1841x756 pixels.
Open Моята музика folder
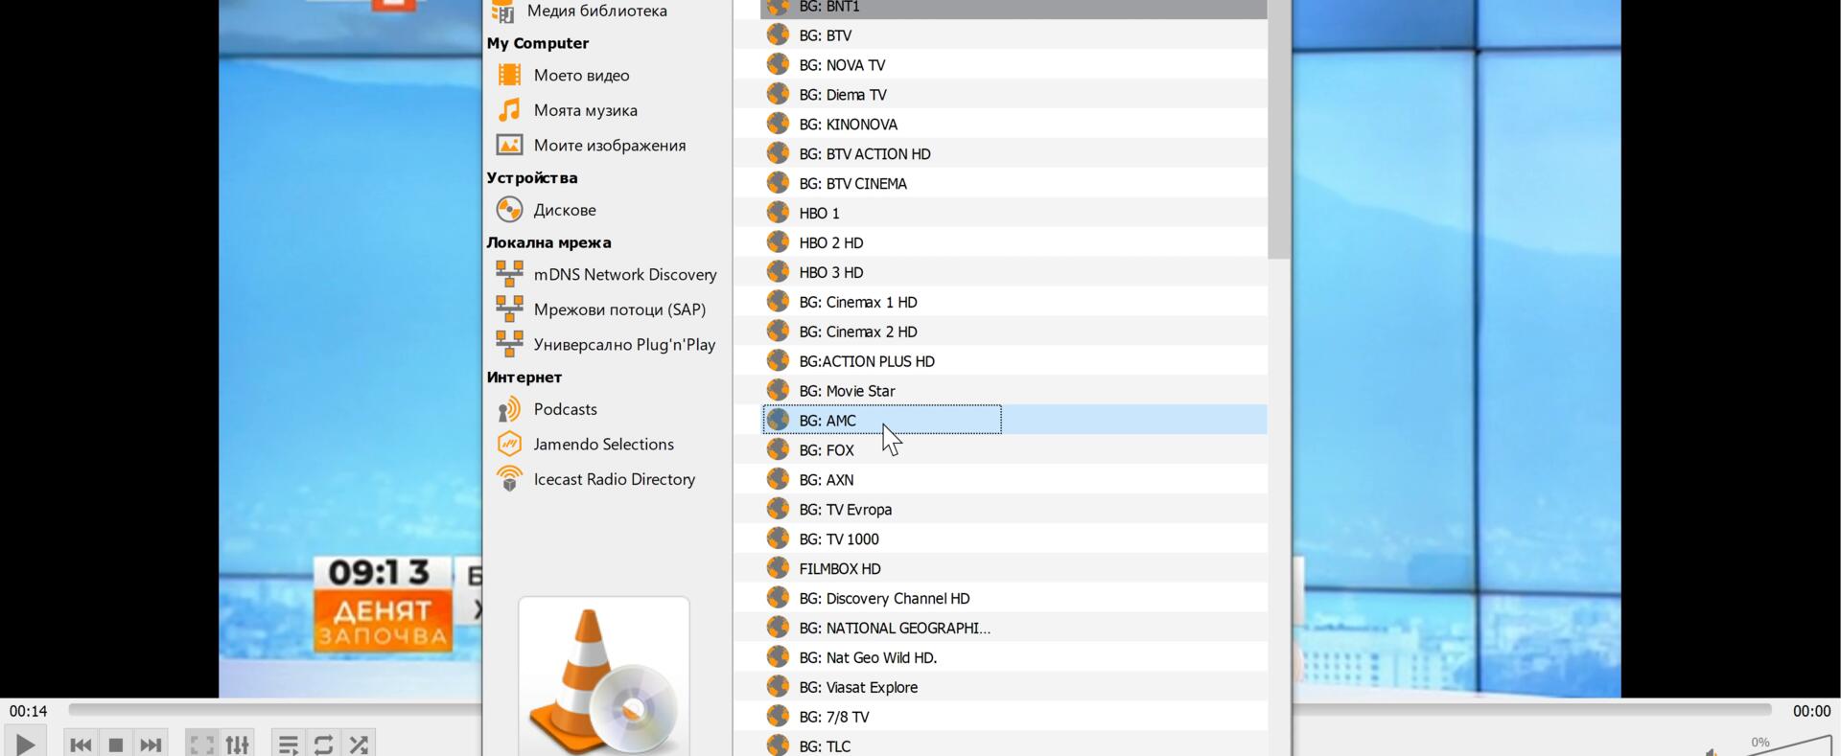point(585,110)
